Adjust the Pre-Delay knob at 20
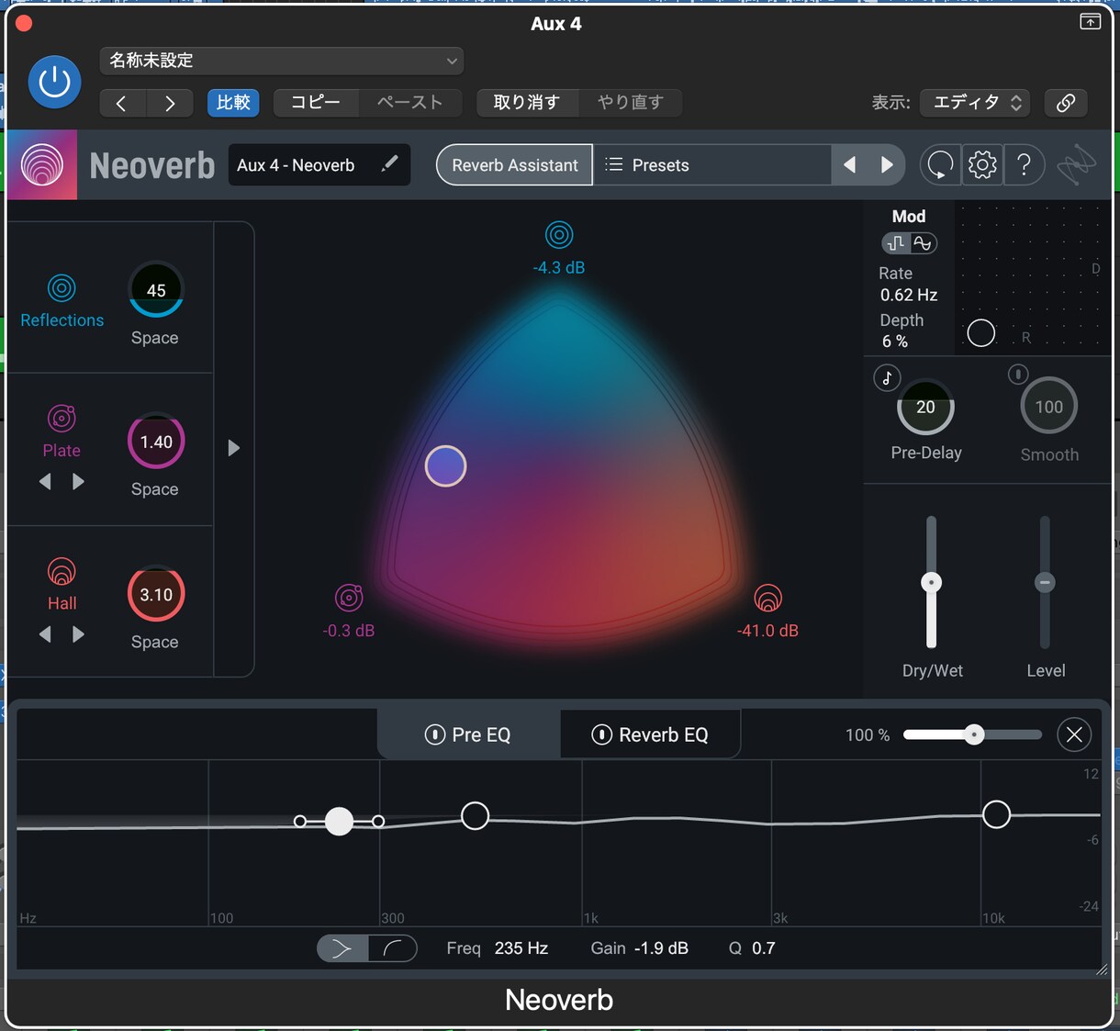 click(x=925, y=407)
